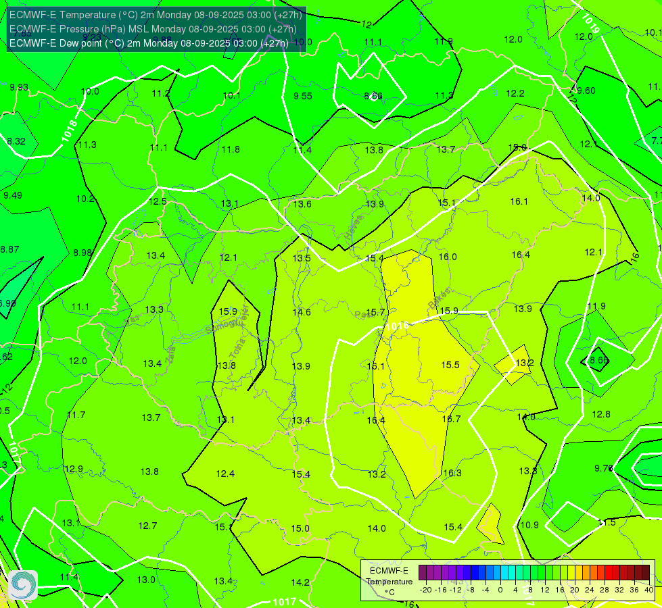Click the Heves county label
Screen dimensions: 662x608
coord(354,228)
